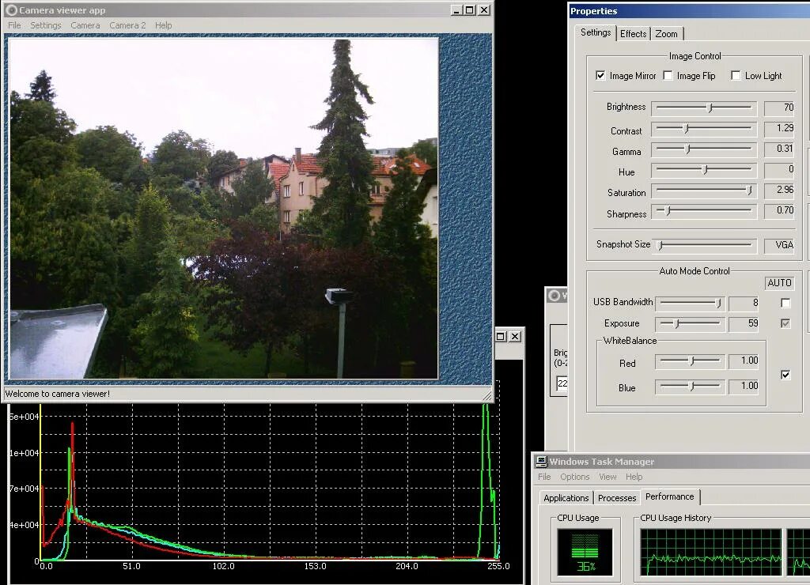
Task: Switch to the Effects tab
Action: click(x=633, y=34)
